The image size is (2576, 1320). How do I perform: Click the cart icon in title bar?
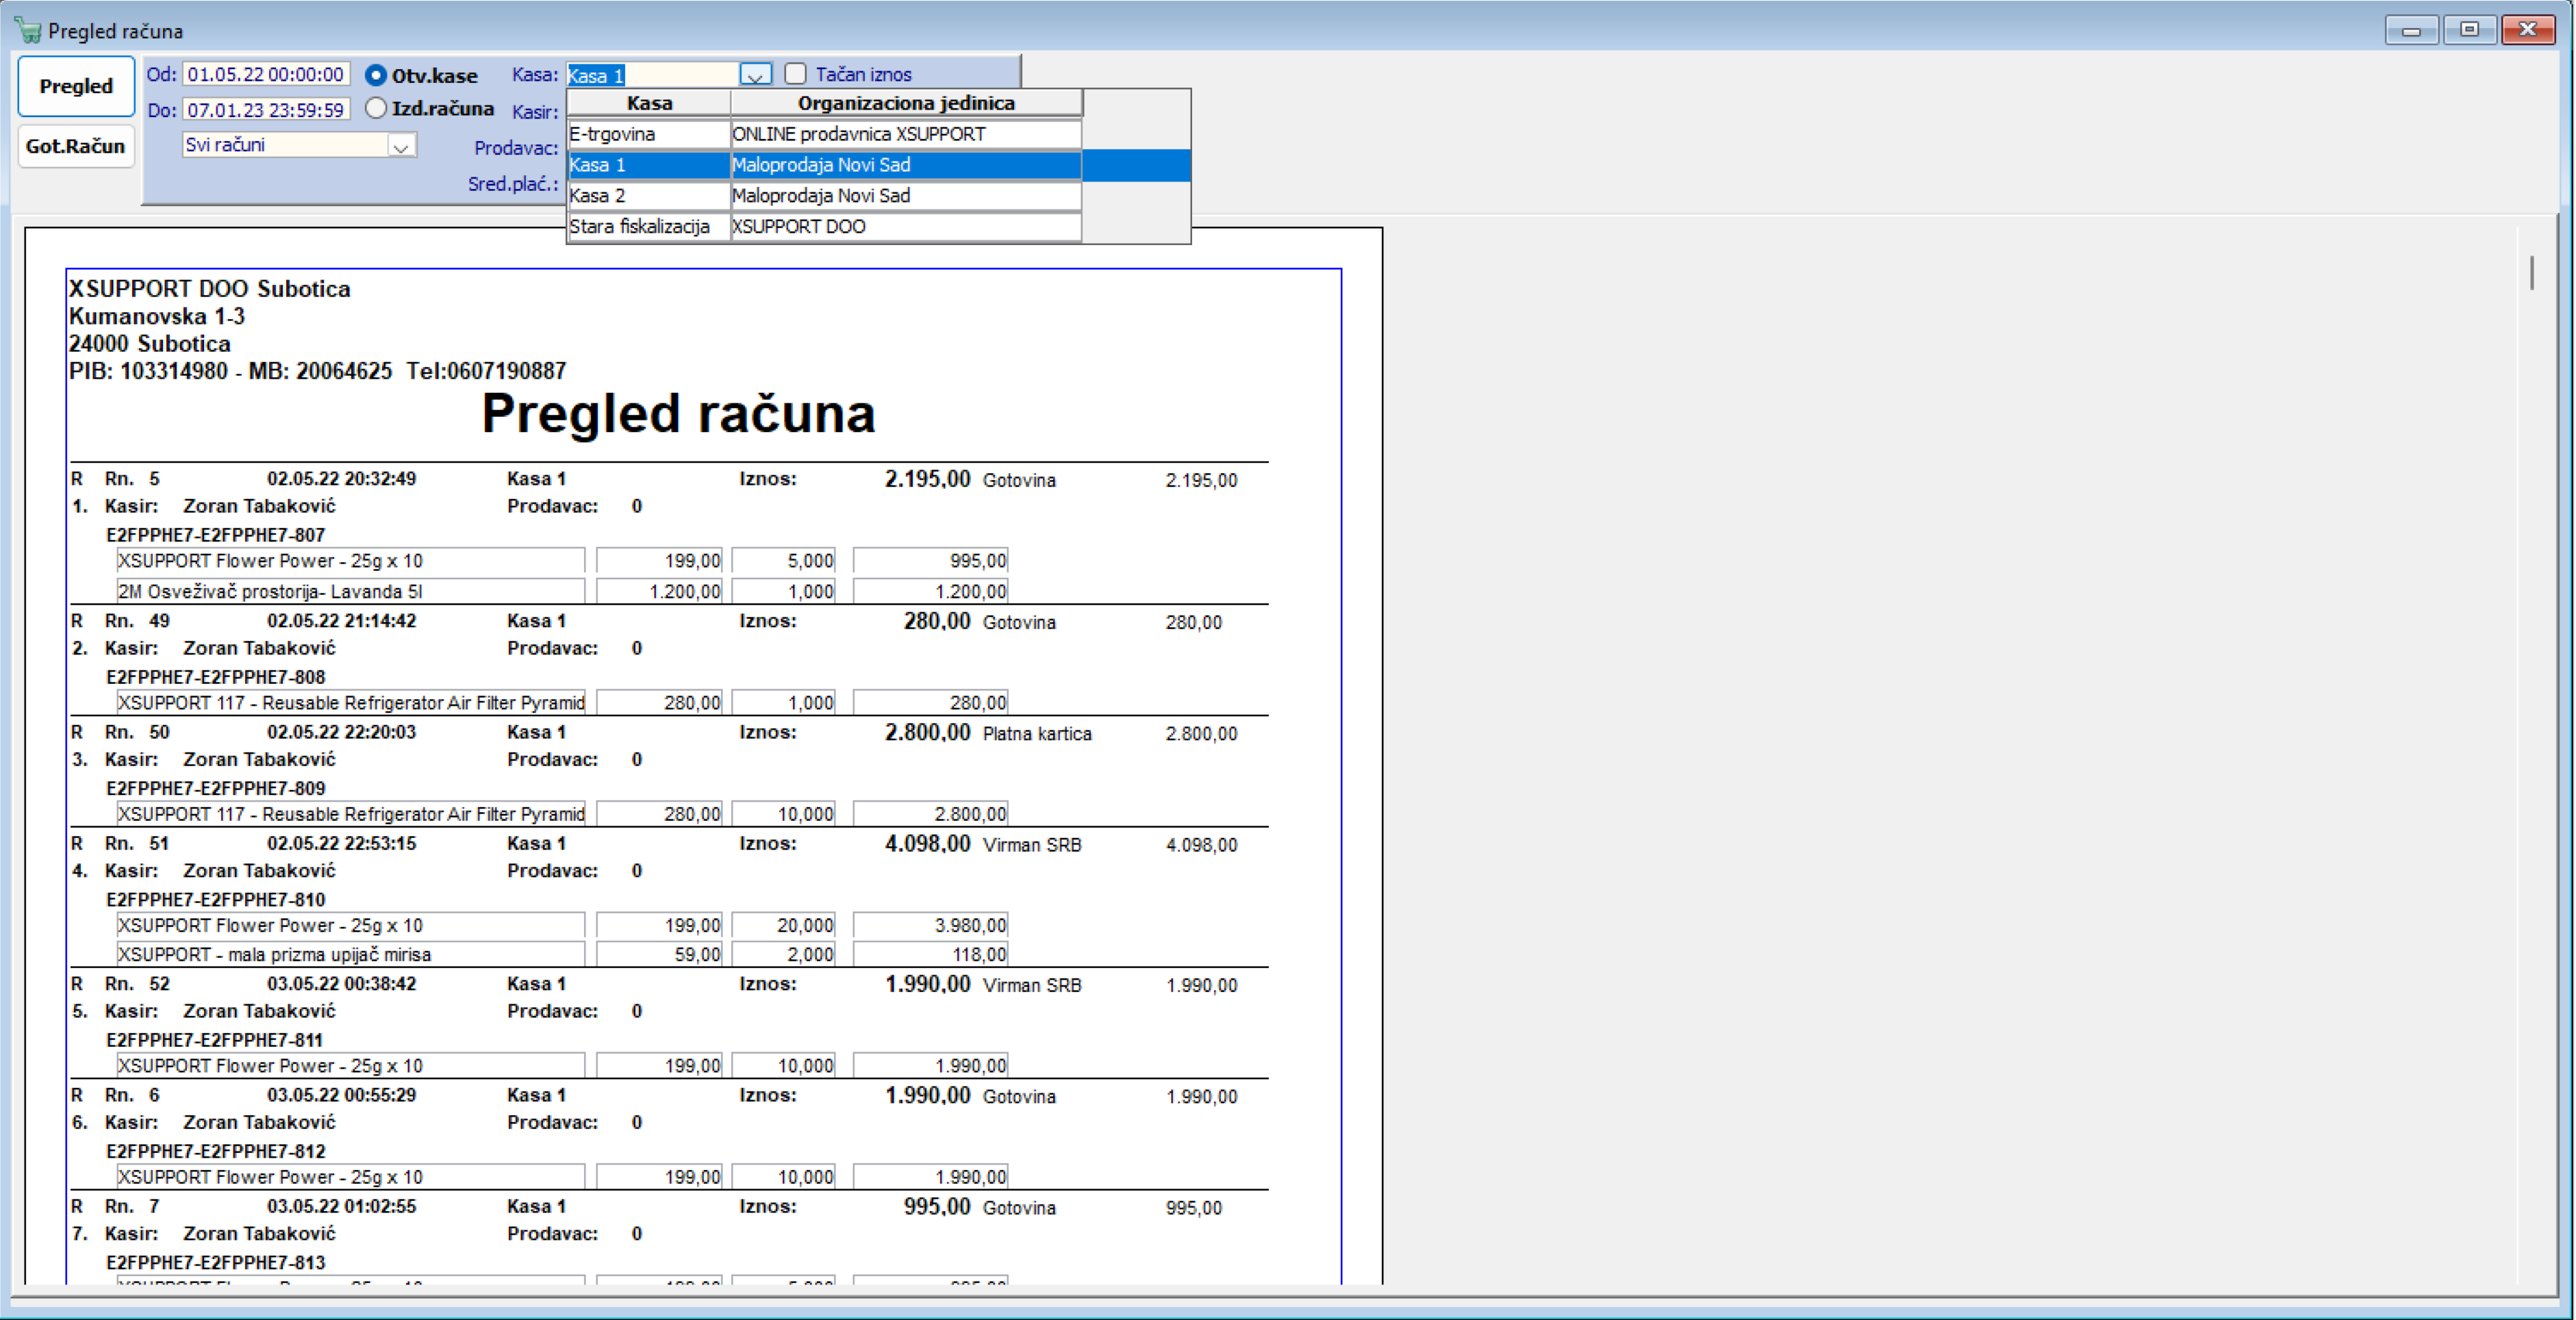click(x=28, y=31)
